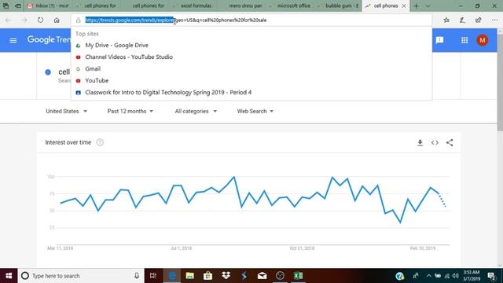The width and height of the screenshot is (503, 283).
Task: Open the volume control in tray
Action: 455,276
